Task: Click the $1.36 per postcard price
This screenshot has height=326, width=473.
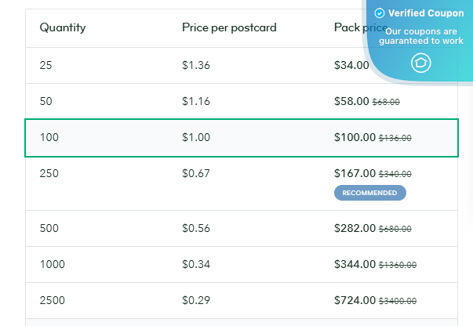Action: pyautogui.click(x=196, y=65)
